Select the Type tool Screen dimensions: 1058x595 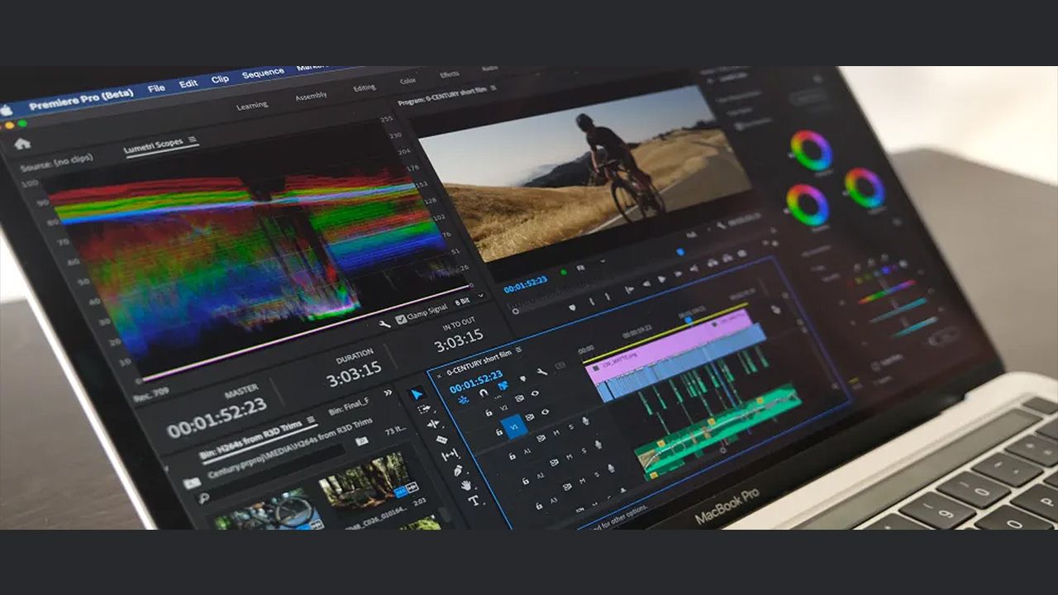[x=474, y=500]
